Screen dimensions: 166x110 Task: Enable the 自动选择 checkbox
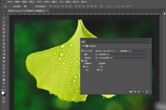pos(12,6)
